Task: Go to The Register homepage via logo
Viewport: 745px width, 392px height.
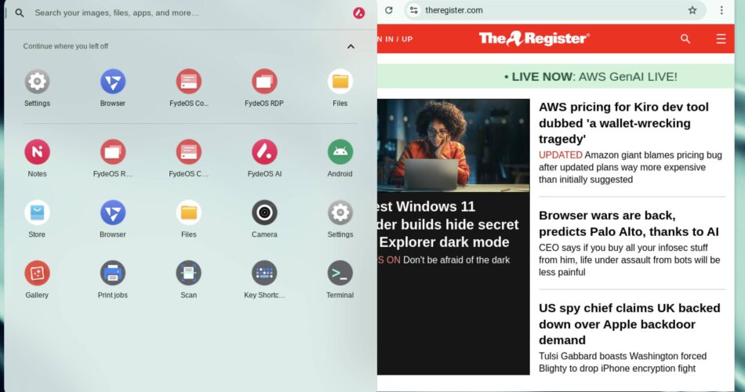Action: [x=534, y=38]
